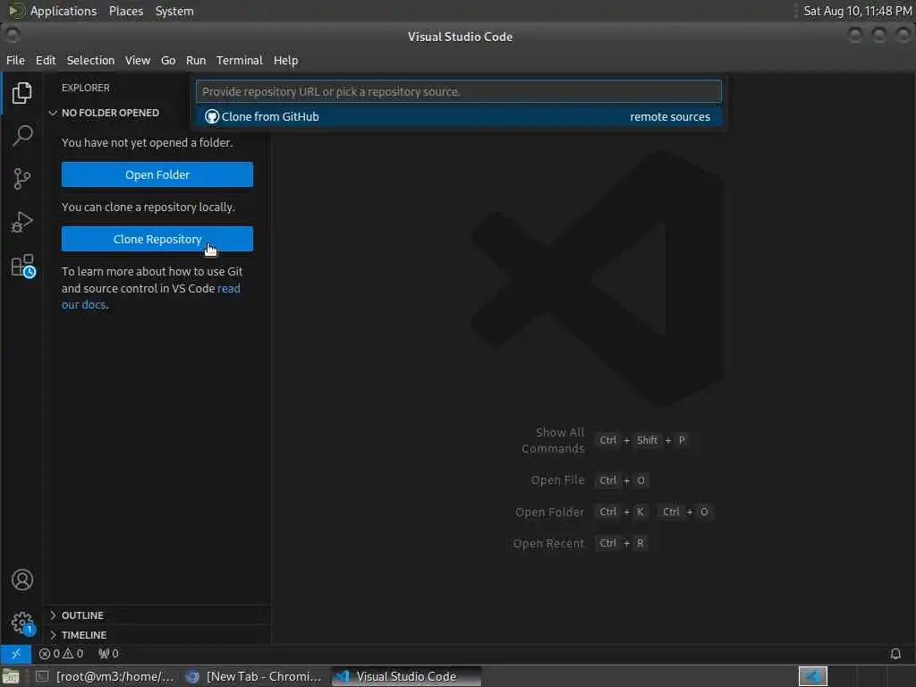Open the Search view icon
The height and width of the screenshot is (687, 916).
point(21,136)
